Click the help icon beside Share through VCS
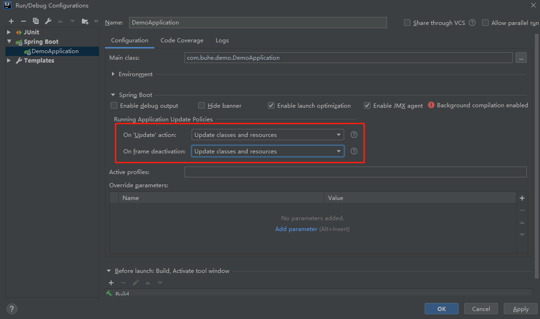The width and height of the screenshot is (540, 319). 472,23
